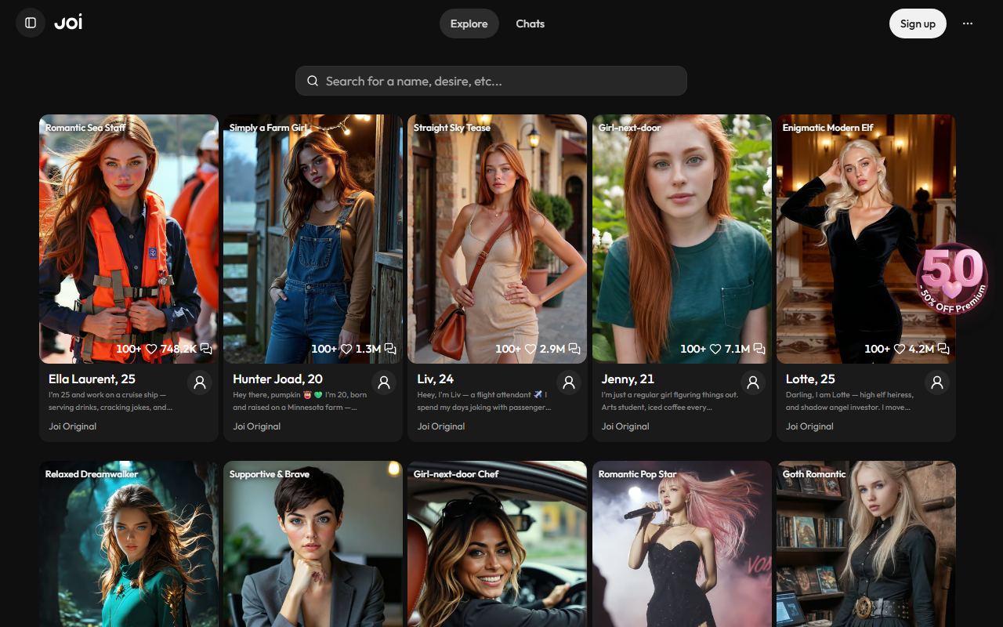The image size is (1003, 627).
Task: Open Ella Laurent's Romantic Sea Staff picture
Action: pyautogui.click(x=129, y=239)
